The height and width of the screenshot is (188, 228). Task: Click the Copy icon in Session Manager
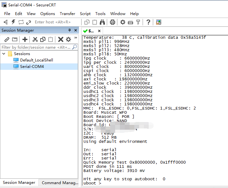(43, 39)
